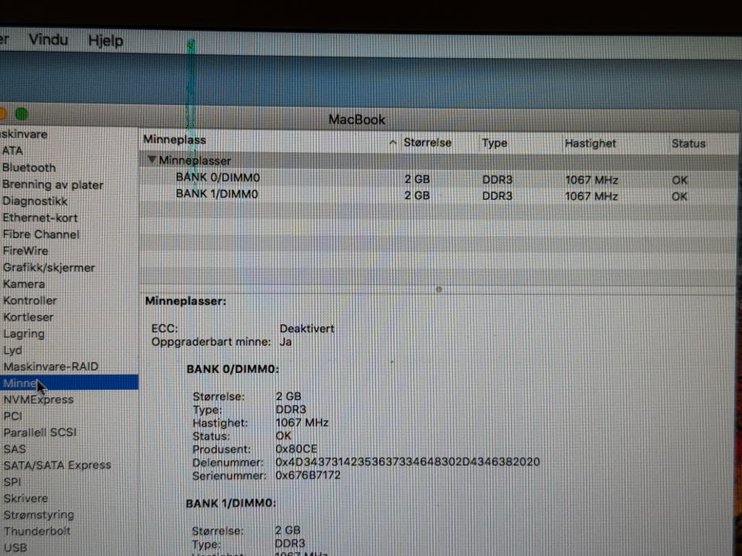
Task: Toggle sort arrow in Minneplass column
Action: (393, 142)
